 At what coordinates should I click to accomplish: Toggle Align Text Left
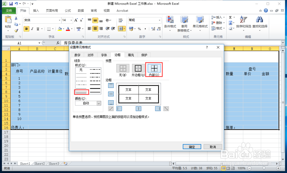[89, 28]
